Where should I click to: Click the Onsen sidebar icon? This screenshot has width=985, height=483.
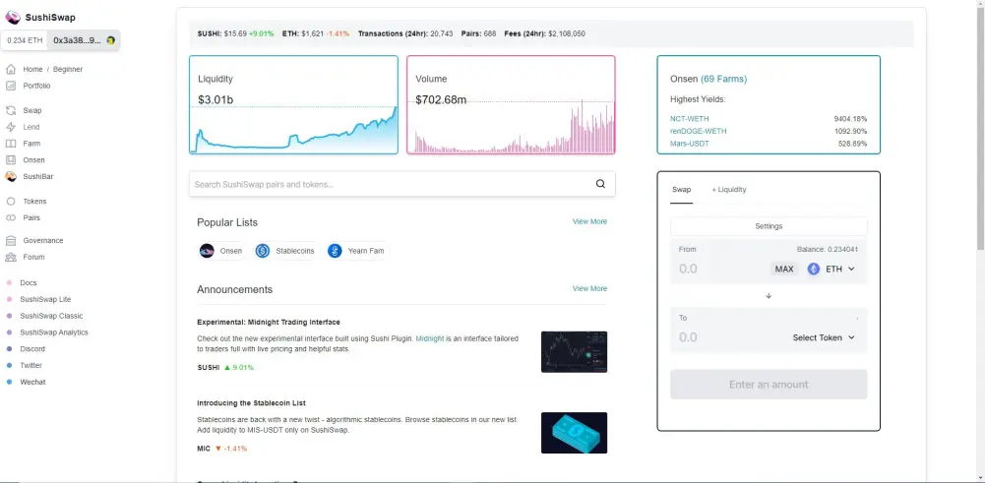pyautogui.click(x=11, y=160)
